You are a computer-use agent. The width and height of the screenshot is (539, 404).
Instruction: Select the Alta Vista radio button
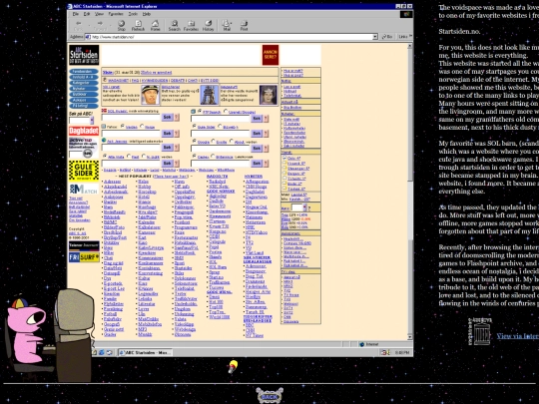coord(105,156)
